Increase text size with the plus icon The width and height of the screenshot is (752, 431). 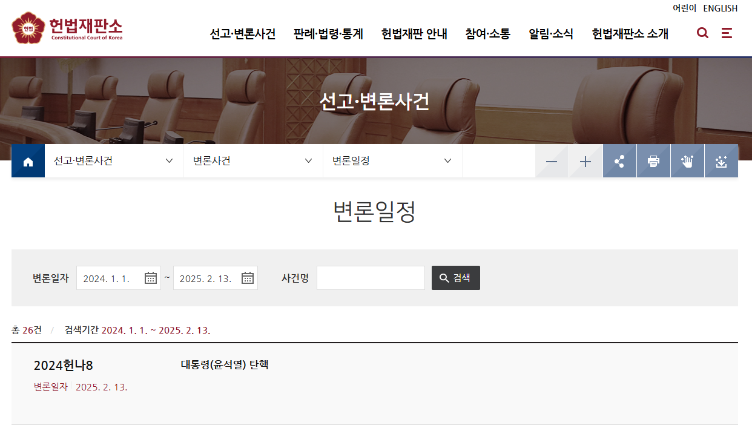coord(585,160)
